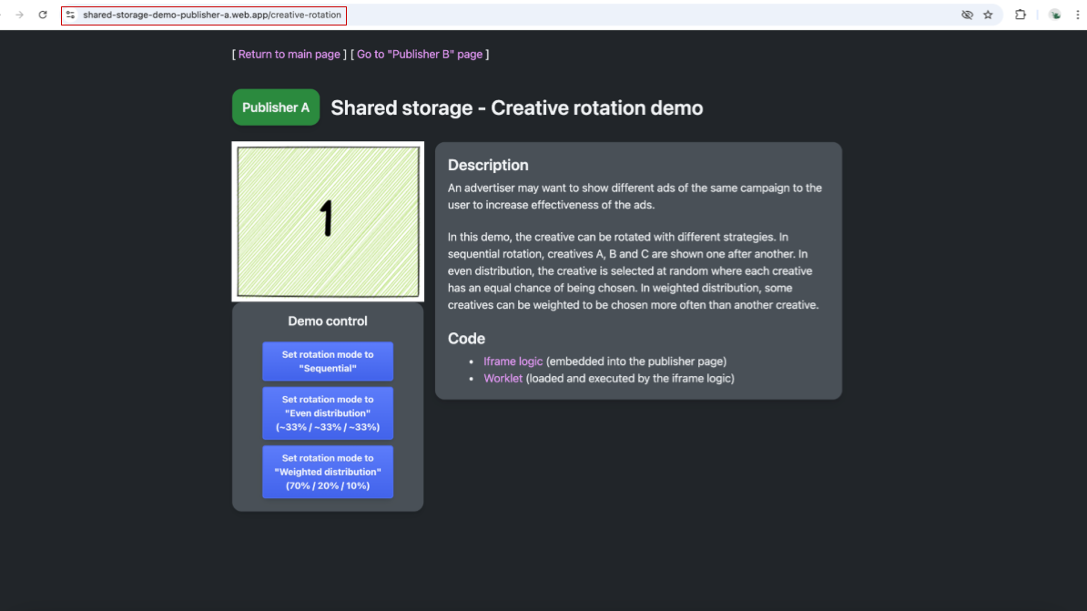This screenshot has width=1087, height=611.
Task: Bookmark the page using the star icon
Action: click(989, 15)
